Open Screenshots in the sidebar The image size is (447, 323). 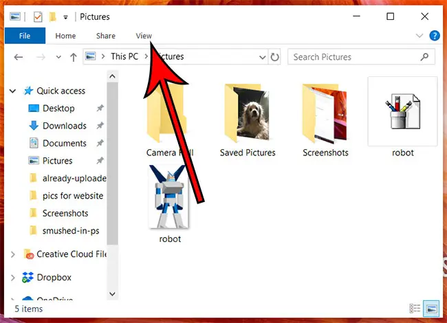[x=65, y=213]
